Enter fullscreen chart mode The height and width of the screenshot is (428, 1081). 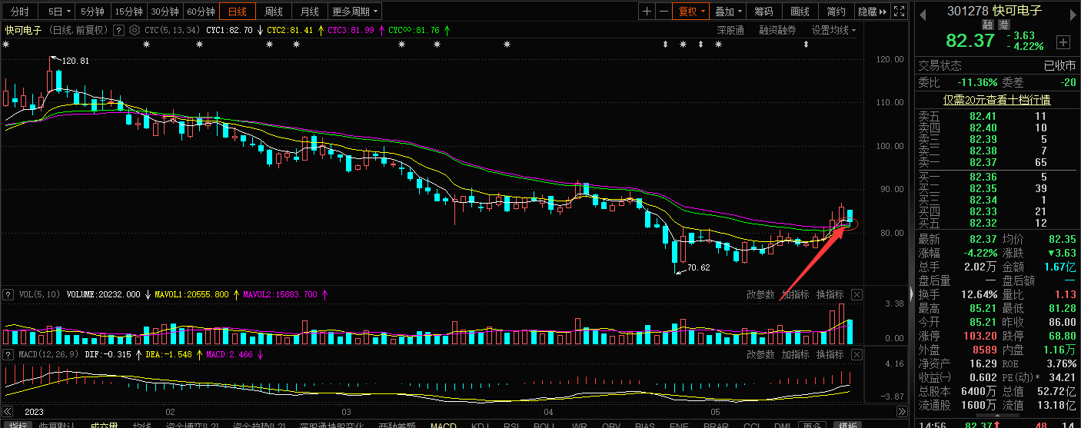(899, 12)
